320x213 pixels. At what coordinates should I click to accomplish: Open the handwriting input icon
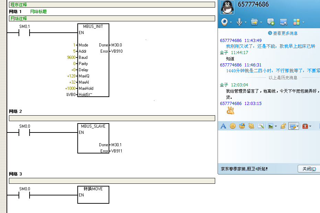[261, 126]
